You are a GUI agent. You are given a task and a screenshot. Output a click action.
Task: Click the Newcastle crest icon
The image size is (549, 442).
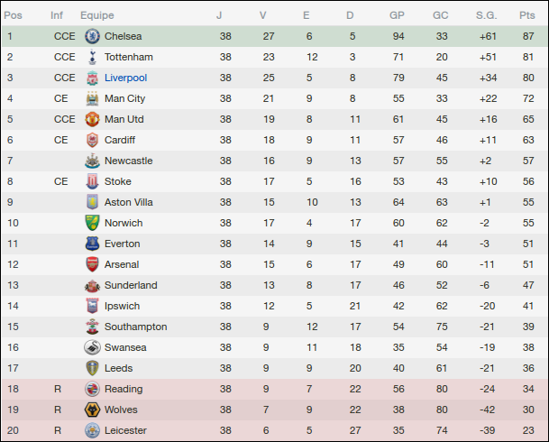tap(91, 161)
